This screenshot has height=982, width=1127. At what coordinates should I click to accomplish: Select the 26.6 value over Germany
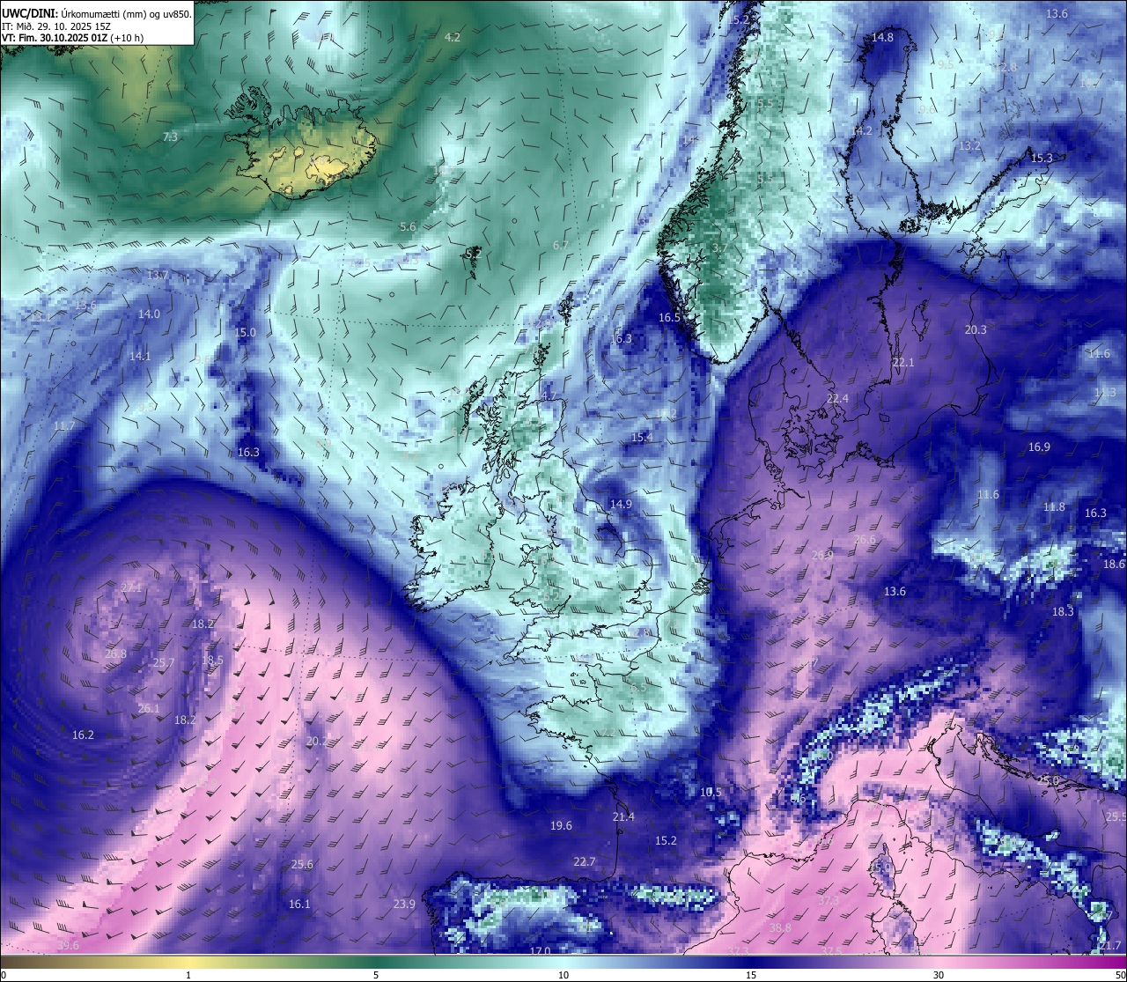(865, 539)
